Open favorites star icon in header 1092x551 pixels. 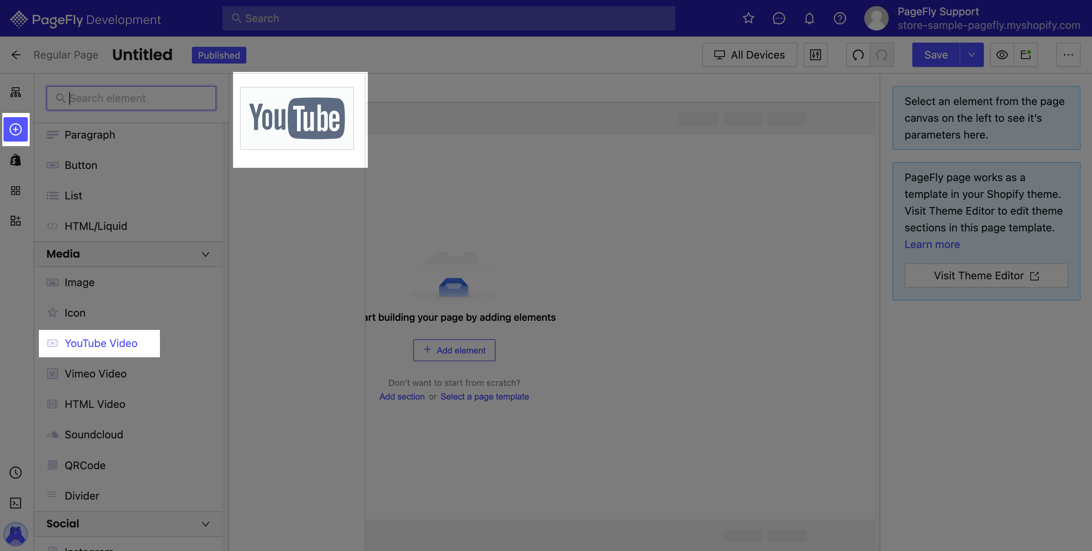[748, 18]
